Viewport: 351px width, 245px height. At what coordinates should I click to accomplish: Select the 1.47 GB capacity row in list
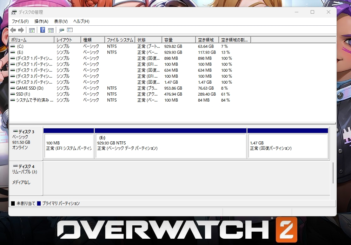tap(130, 82)
